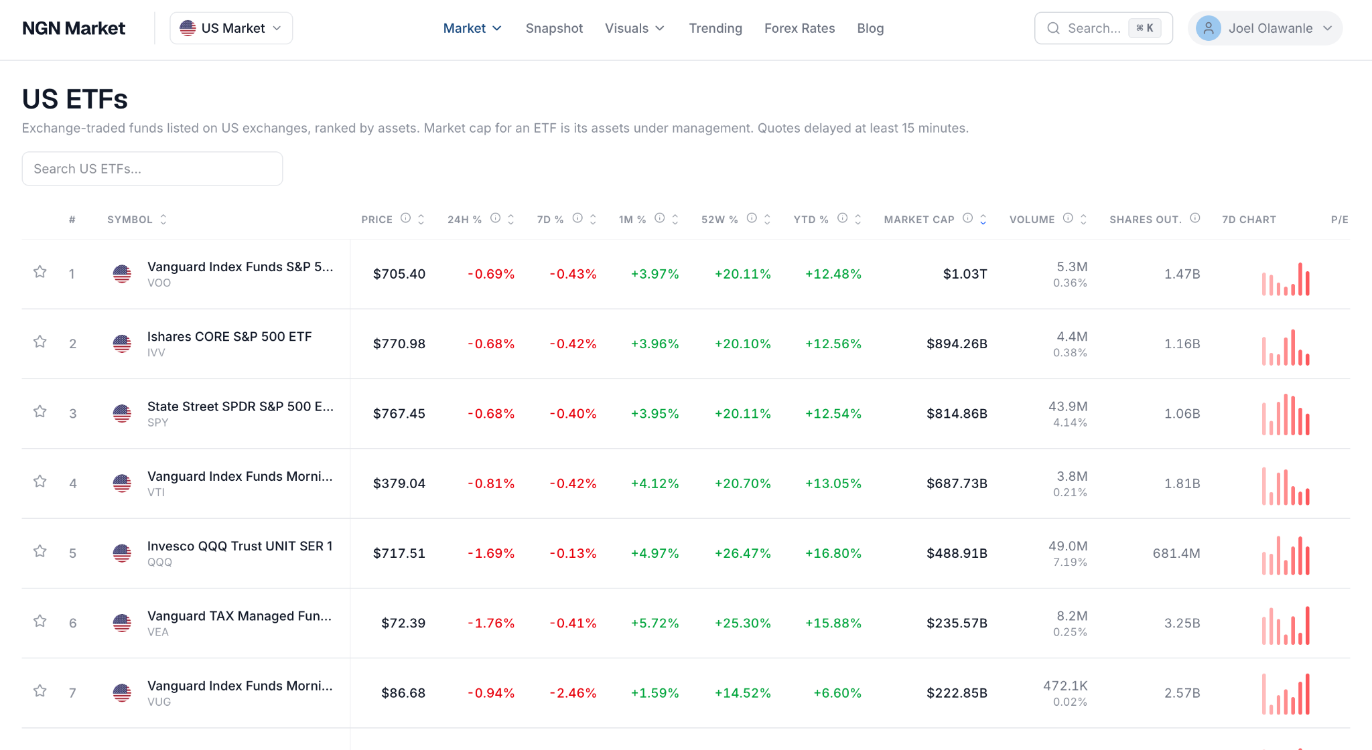Open the US Market selector dropdown

tap(231, 28)
